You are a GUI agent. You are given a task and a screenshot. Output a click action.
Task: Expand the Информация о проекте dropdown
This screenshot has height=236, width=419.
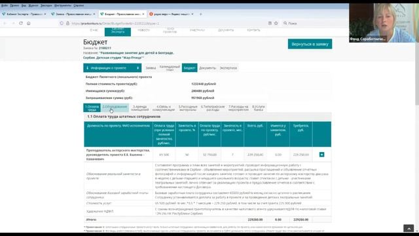[x=112, y=68]
